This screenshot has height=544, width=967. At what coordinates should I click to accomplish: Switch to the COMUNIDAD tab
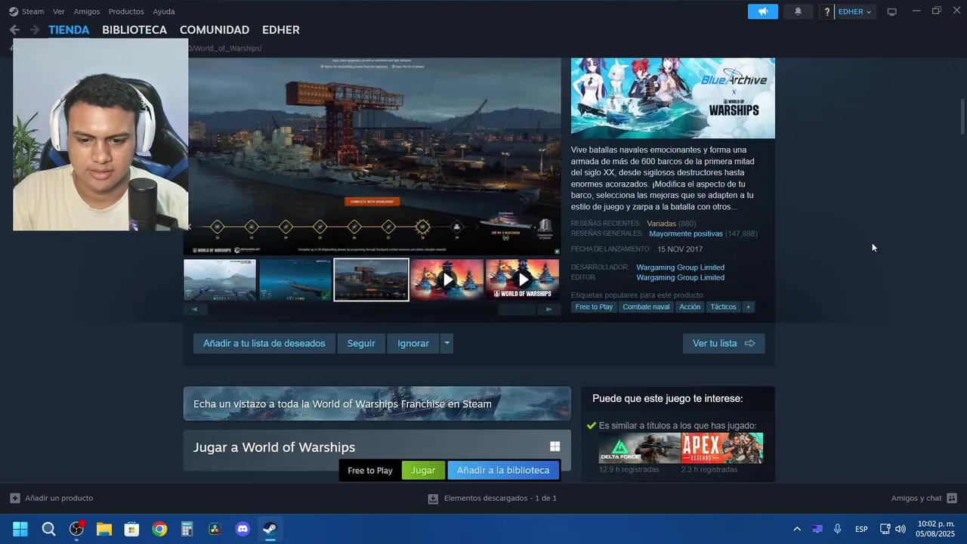coord(215,30)
